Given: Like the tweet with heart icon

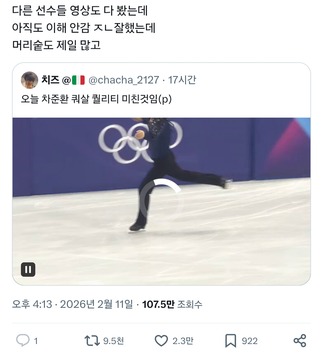Looking at the screenshot, I should [x=161, y=341].
